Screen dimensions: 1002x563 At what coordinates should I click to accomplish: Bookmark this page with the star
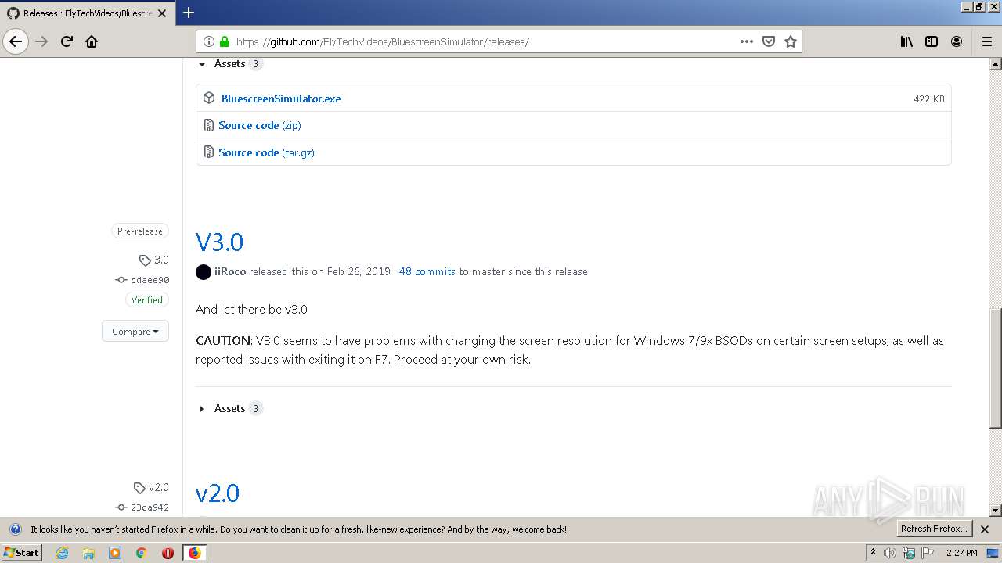point(791,41)
